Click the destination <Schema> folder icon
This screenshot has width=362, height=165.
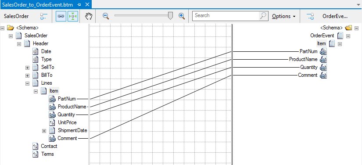(x=348, y=28)
